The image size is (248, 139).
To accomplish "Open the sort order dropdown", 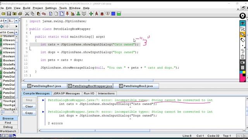I will click(x=16, y=20).
